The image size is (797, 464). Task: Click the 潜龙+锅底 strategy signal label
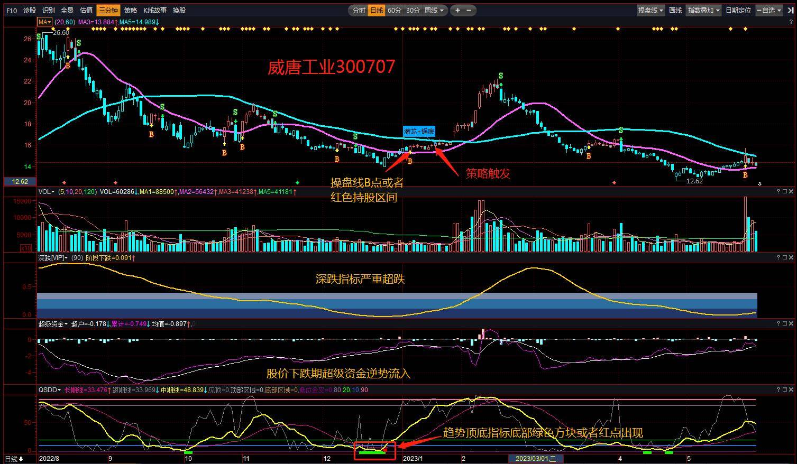click(x=419, y=131)
